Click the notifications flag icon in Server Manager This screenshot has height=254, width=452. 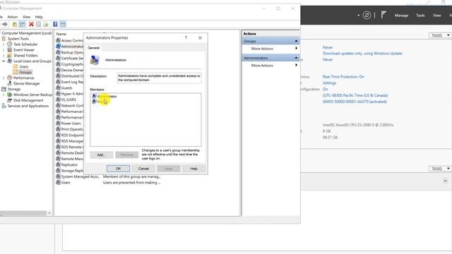[383, 15]
